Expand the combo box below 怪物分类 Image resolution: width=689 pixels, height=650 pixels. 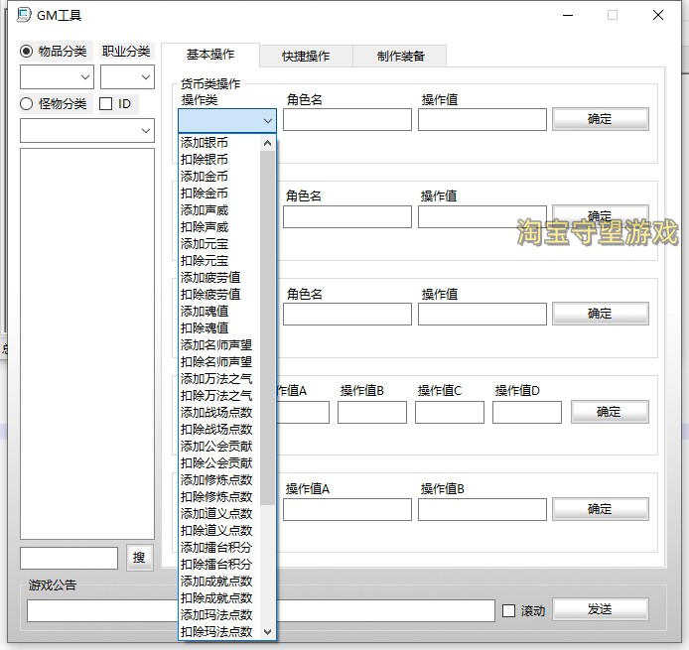(x=87, y=130)
